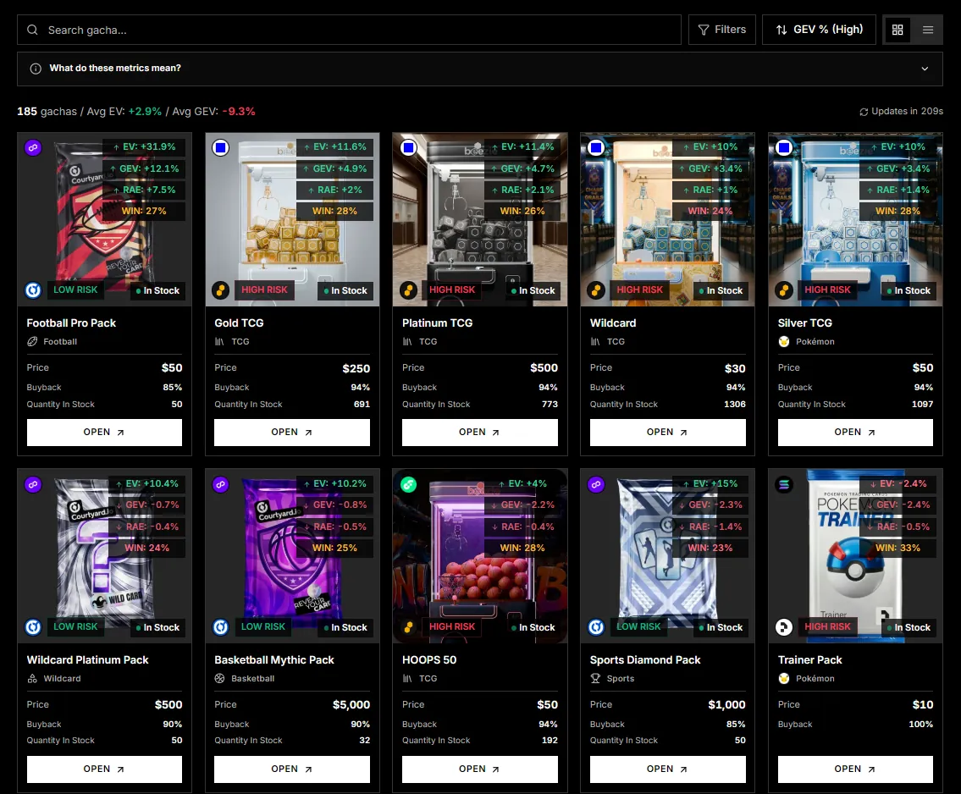Image resolution: width=961 pixels, height=794 pixels.
Task: Click the RAE +2.1% label on Platinum TCG
Action: pyautogui.click(x=522, y=190)
